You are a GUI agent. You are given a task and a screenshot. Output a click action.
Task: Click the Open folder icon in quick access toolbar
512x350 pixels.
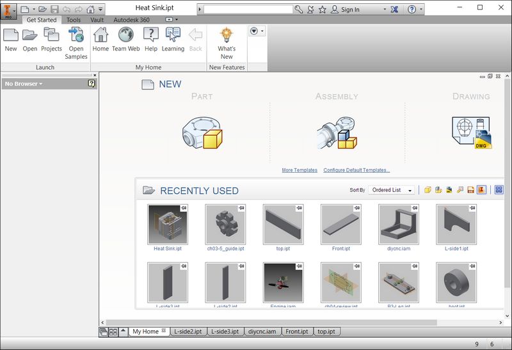42,10
